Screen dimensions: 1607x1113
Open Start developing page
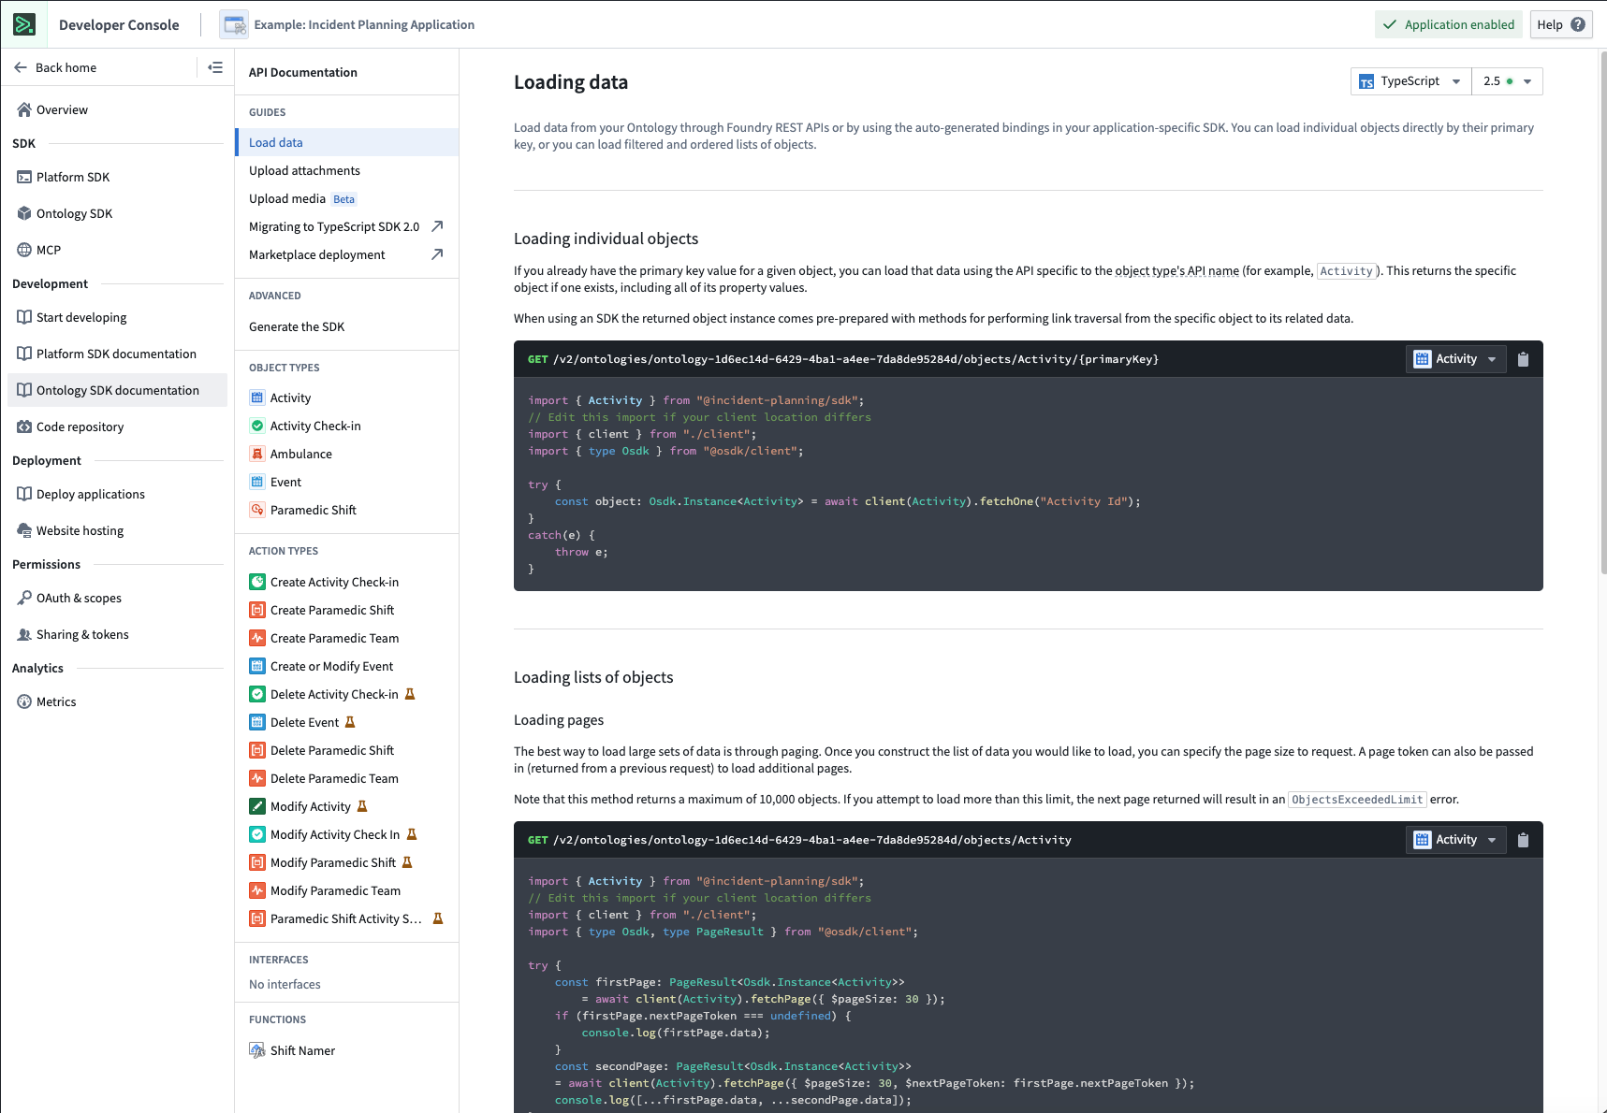pos(117,317)
